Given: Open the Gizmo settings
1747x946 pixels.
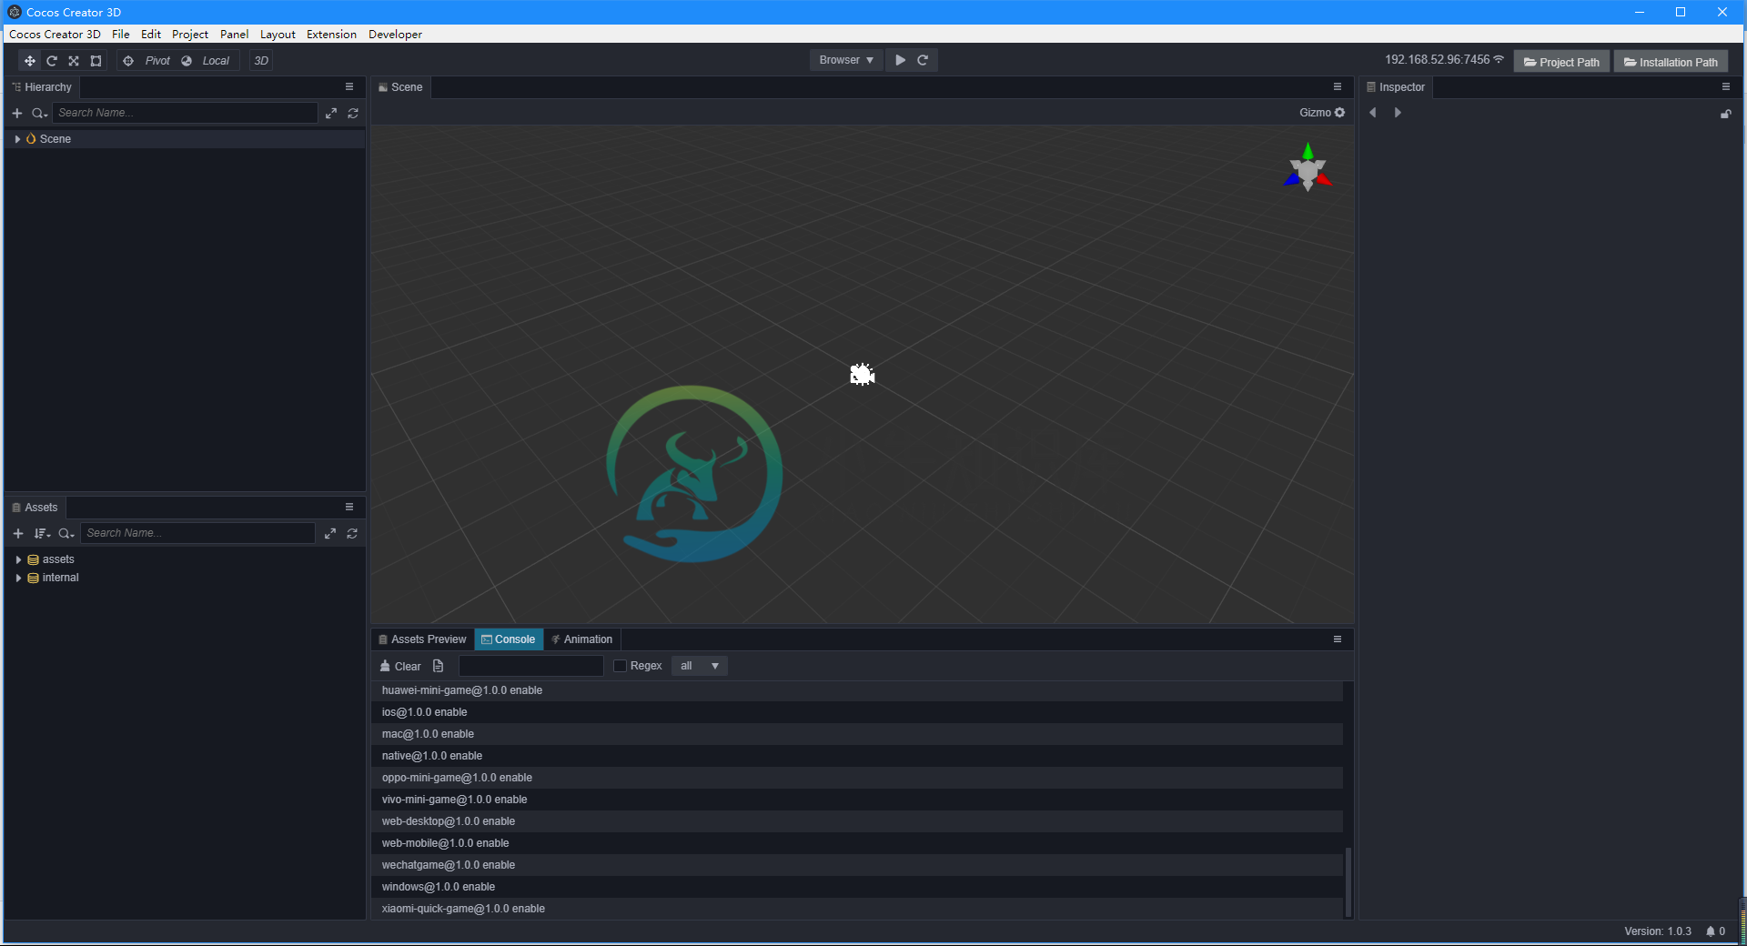Looking at the screenshot, I should point(1322,113).
